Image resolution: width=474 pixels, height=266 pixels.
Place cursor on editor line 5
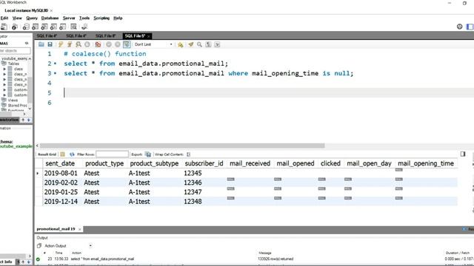click(x=269, y=93)
